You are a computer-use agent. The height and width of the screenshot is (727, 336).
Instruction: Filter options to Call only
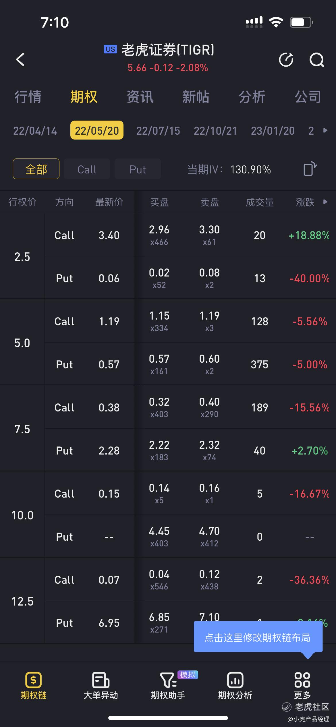87,169
